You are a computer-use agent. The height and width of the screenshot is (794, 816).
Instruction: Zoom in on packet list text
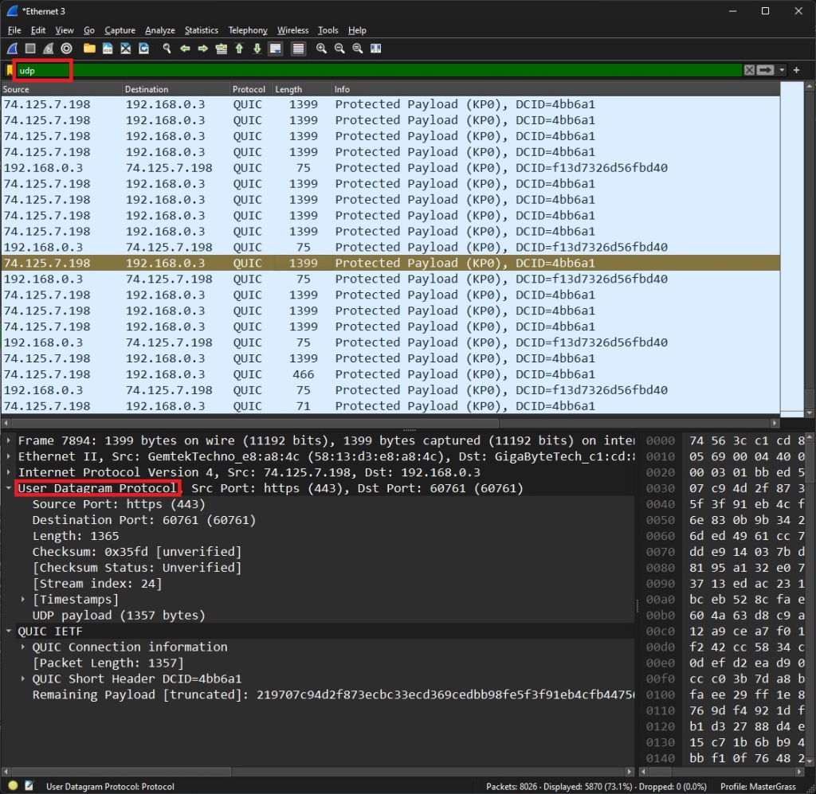[321, 49]
